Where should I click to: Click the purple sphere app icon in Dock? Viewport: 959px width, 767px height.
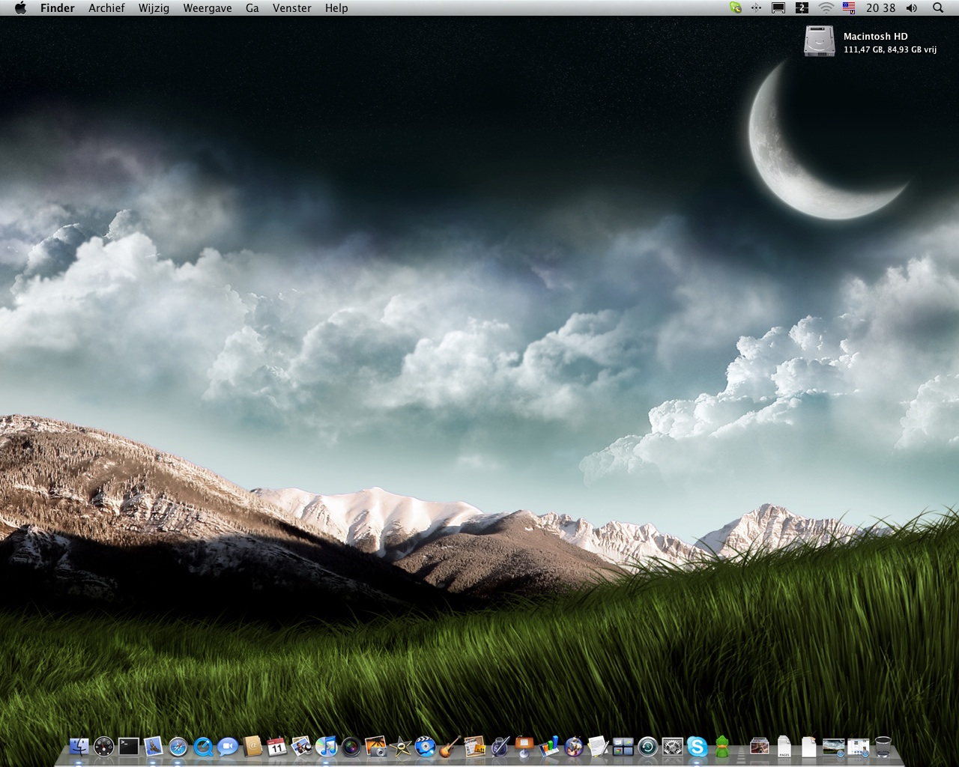(x=574, y=746)
